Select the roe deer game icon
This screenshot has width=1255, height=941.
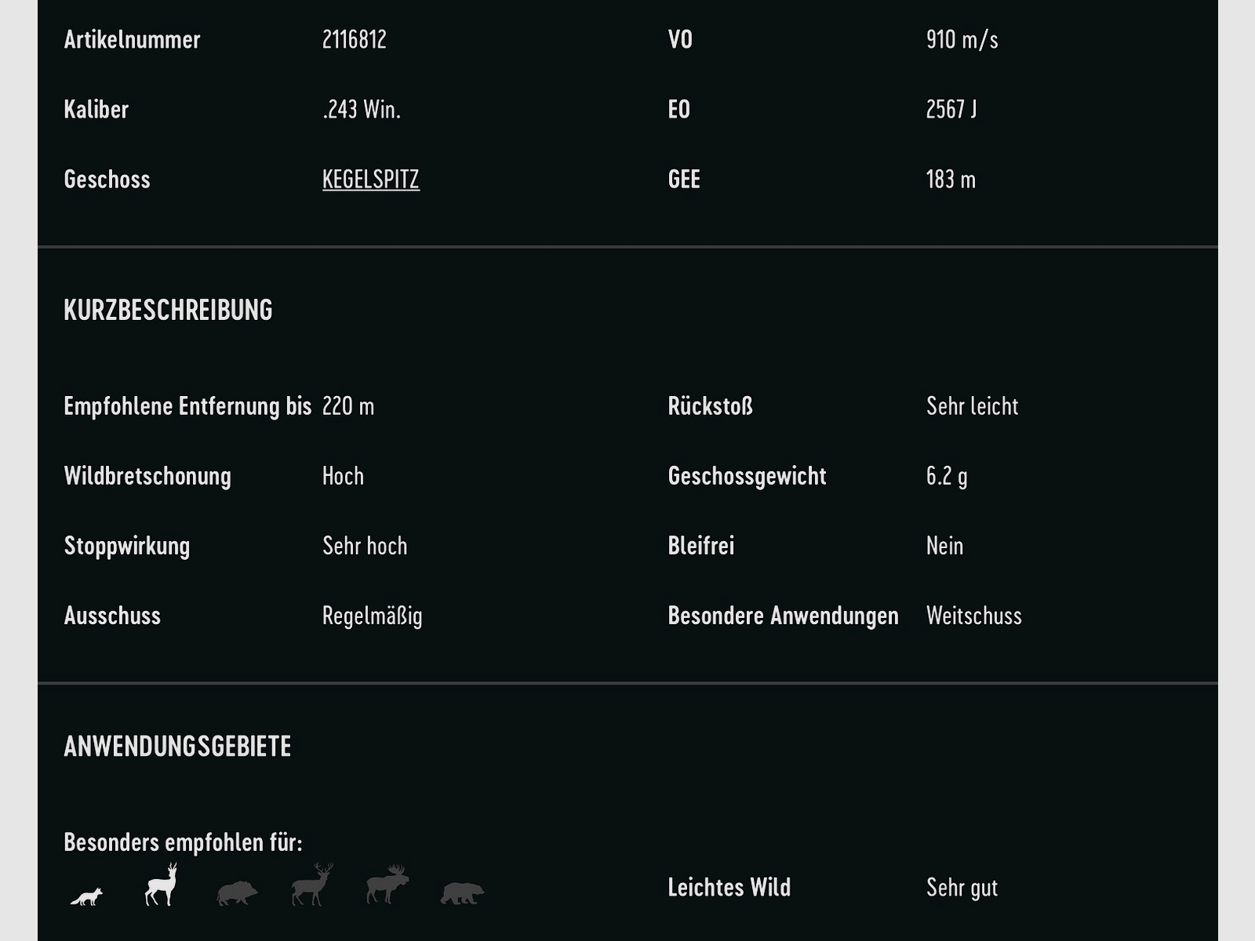pos(161,888)
